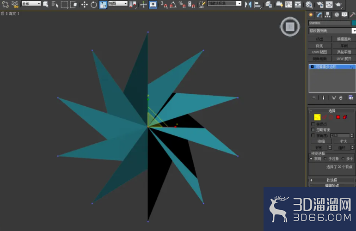The width and height of the screenshot is (356, 231).
Task: Collapse the 选择 rollout
Action: click(x=331, y=111)
